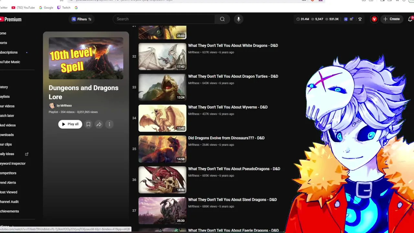Click the unlabeled Google G bookmark
This screenshot has height=233, width=414.
76,7
